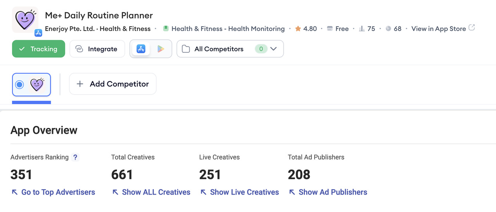Click the chevron arrow in All Competitors
The image size is (496, 212).
point(274,49)
